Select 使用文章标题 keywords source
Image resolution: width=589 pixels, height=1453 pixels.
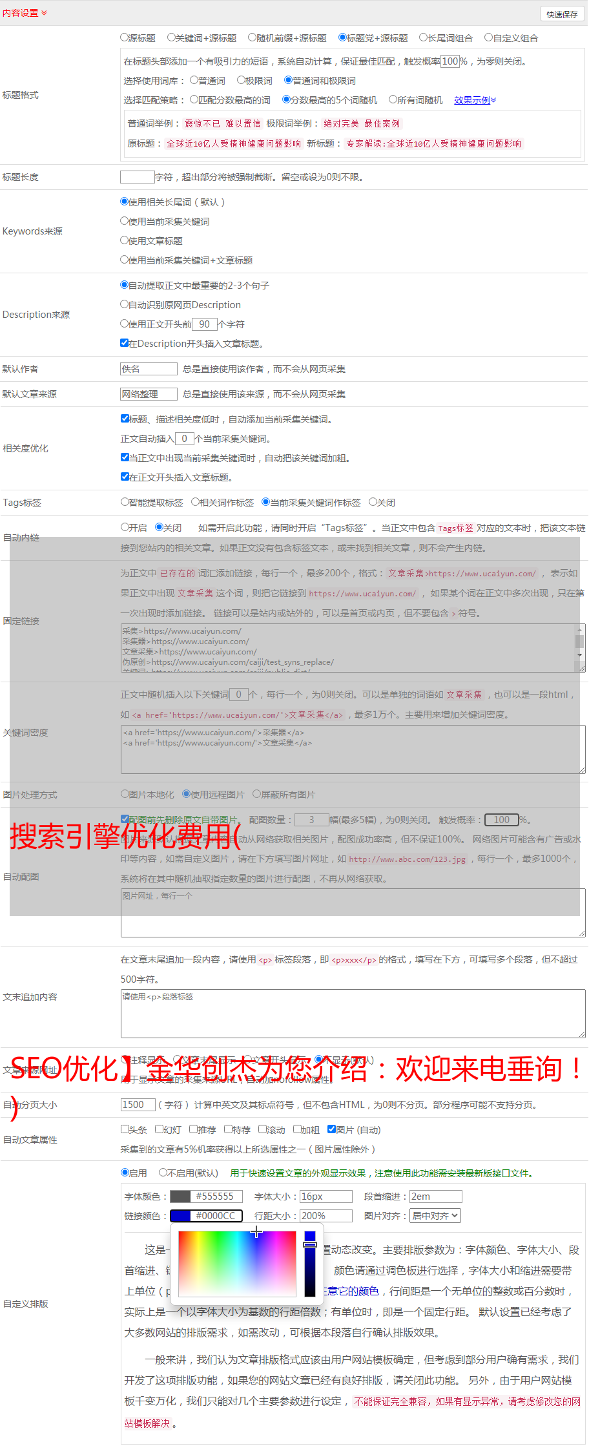124,240
